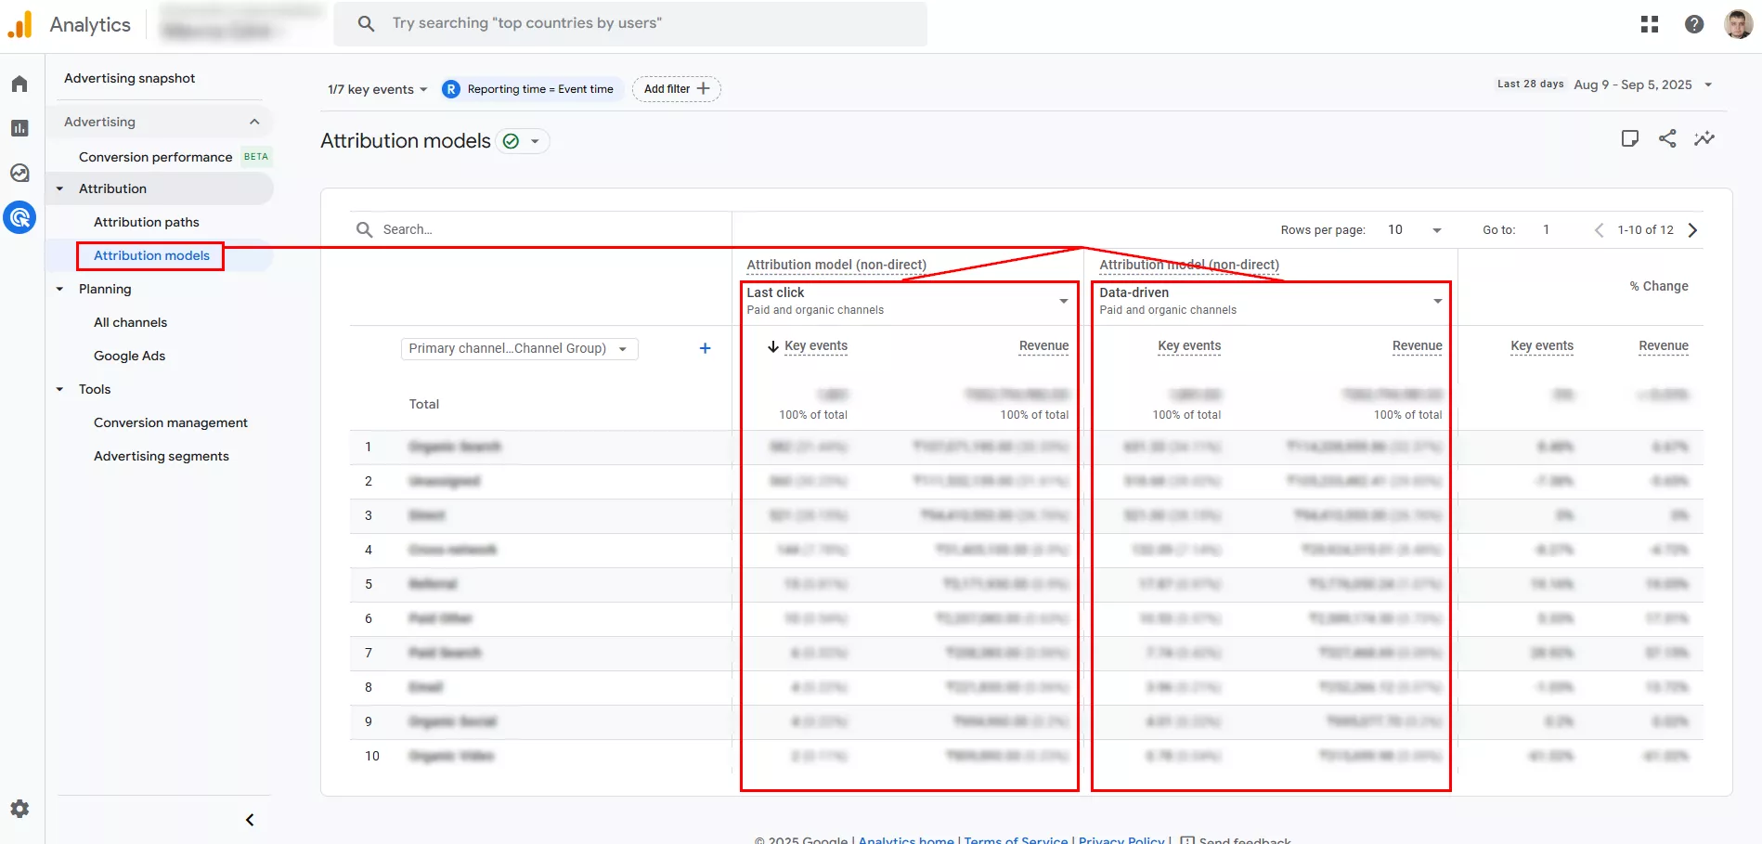This screenshot has height=844, width=1762.
Task: Expand the Data-driven model dropdown
Action: (x=1437, y=301)
